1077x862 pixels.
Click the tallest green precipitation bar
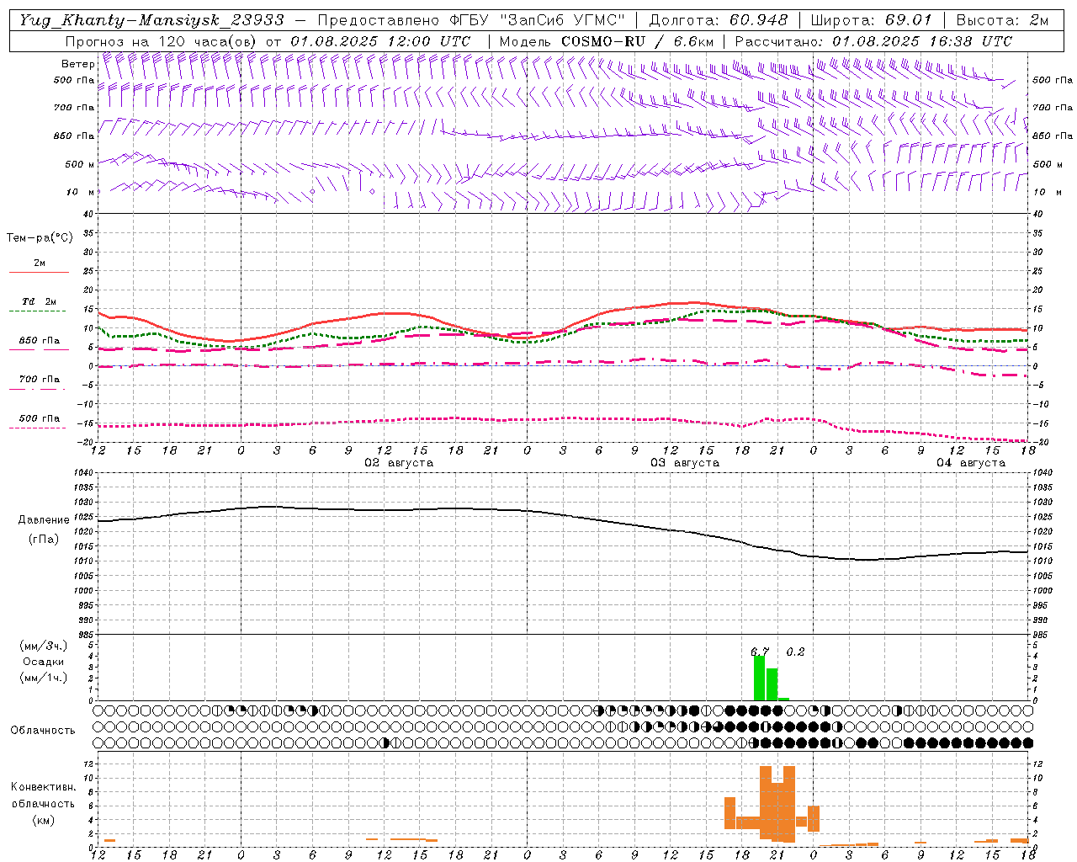tap(759, 678)
